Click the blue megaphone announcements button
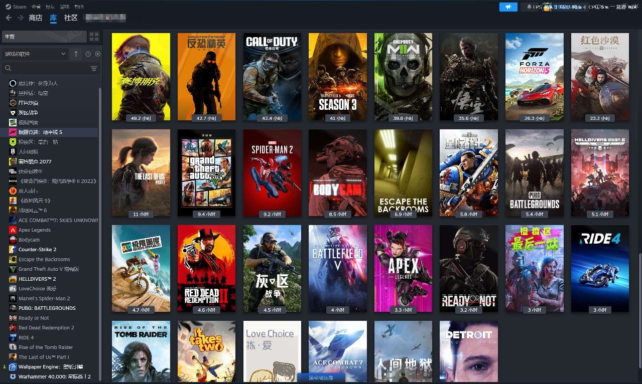This screenshot has width=642, height=384. pos(508,7)
